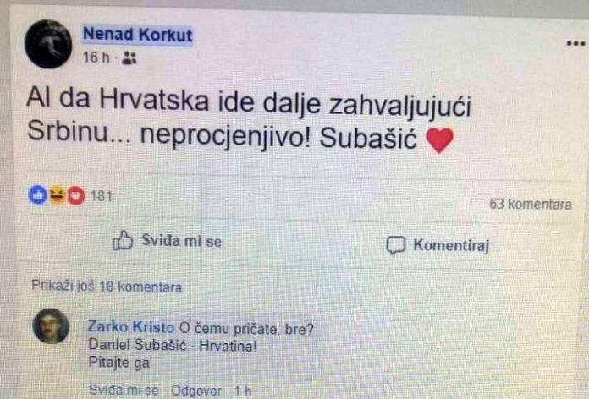Open Zarko Kristo's avatar thumbnail
The image size is (589, 399).
coord(51,326)
